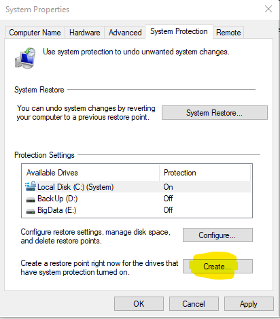Viewport: 280px width, 319px height.
Task: Click the highlighted Create button
Action: [217, 267]
